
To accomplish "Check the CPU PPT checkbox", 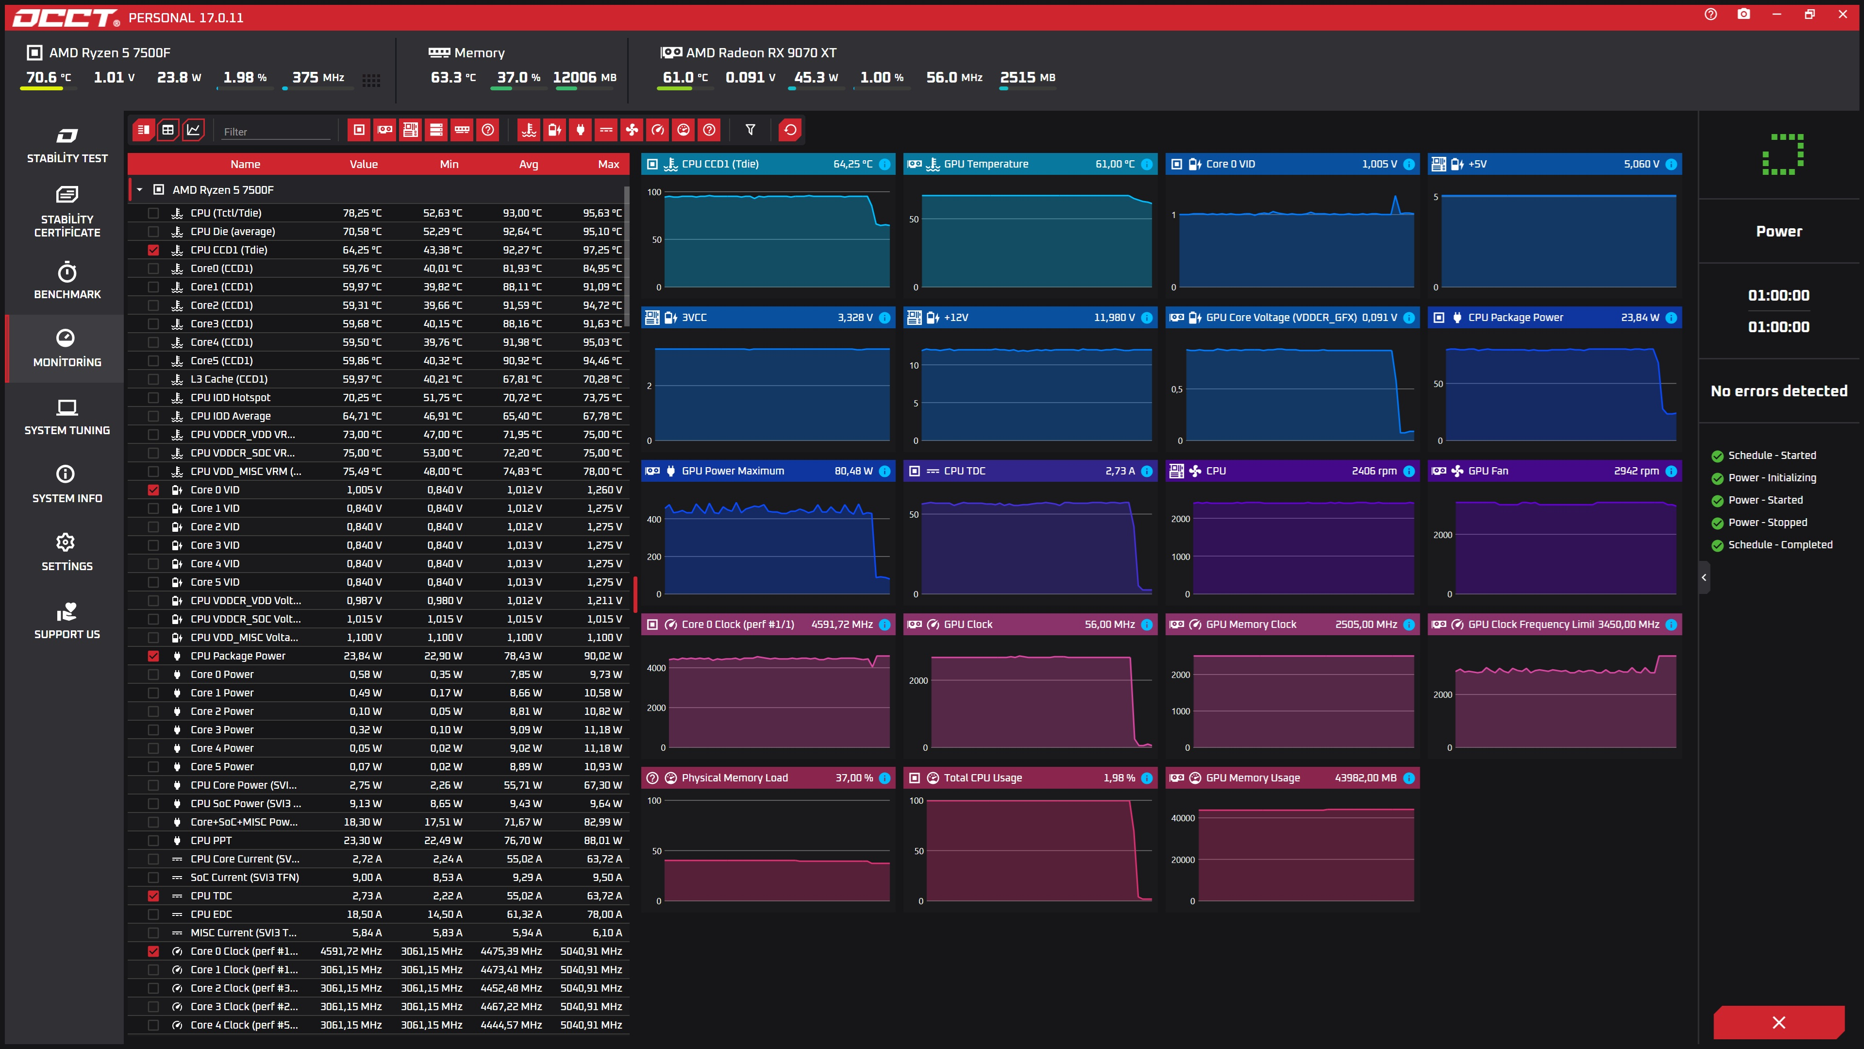I will [153, 841].
